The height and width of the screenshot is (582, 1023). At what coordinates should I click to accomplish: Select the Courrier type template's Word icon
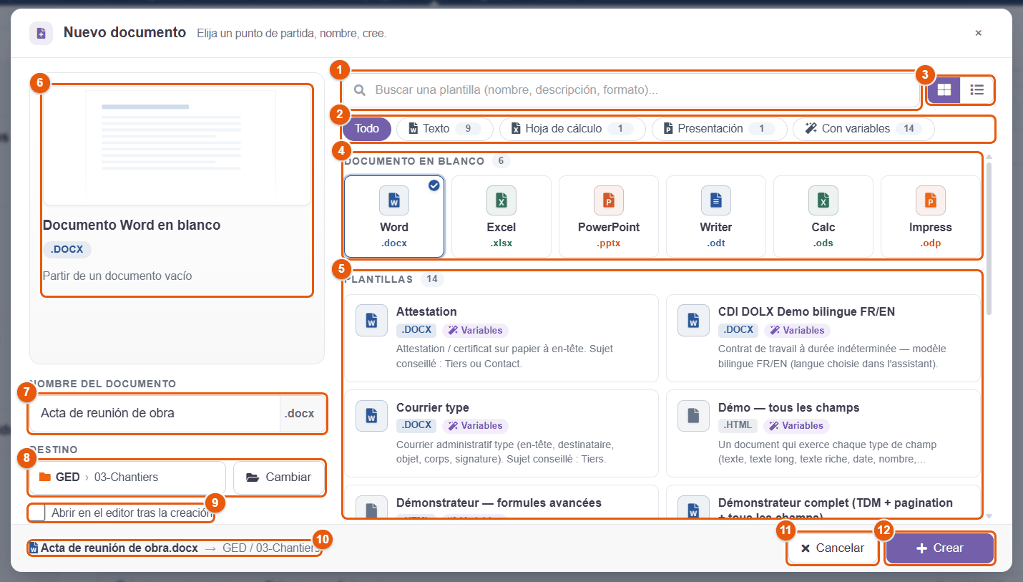coord(371,415)
